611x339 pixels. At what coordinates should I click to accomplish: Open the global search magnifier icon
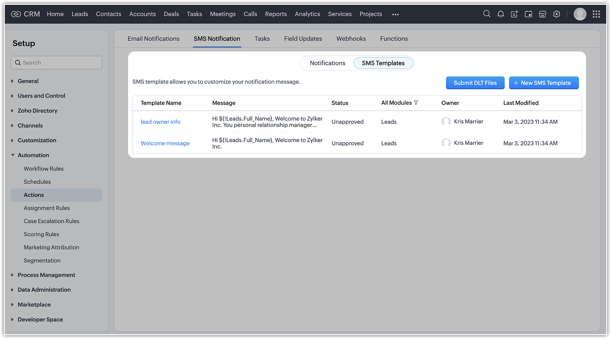coord(487,14)
